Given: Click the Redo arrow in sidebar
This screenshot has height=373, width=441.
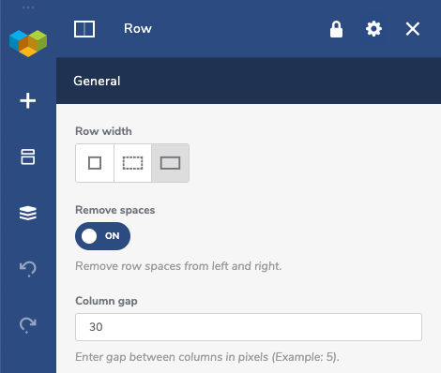Looking at the screenshot, I should tap(28, 325).
